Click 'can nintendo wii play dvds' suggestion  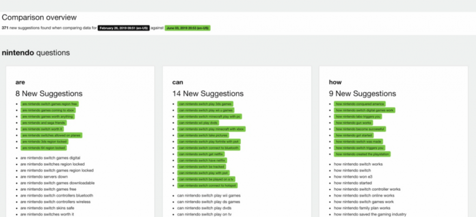point(198,123)
